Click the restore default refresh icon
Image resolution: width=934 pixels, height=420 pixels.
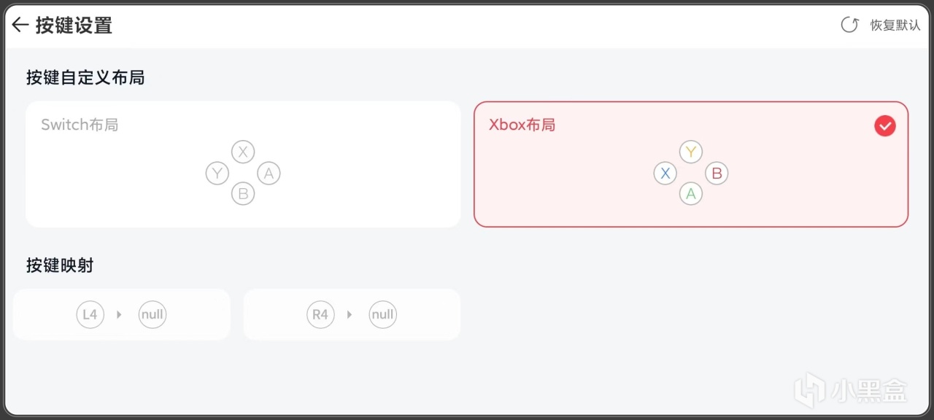click(x=849, y=25)
